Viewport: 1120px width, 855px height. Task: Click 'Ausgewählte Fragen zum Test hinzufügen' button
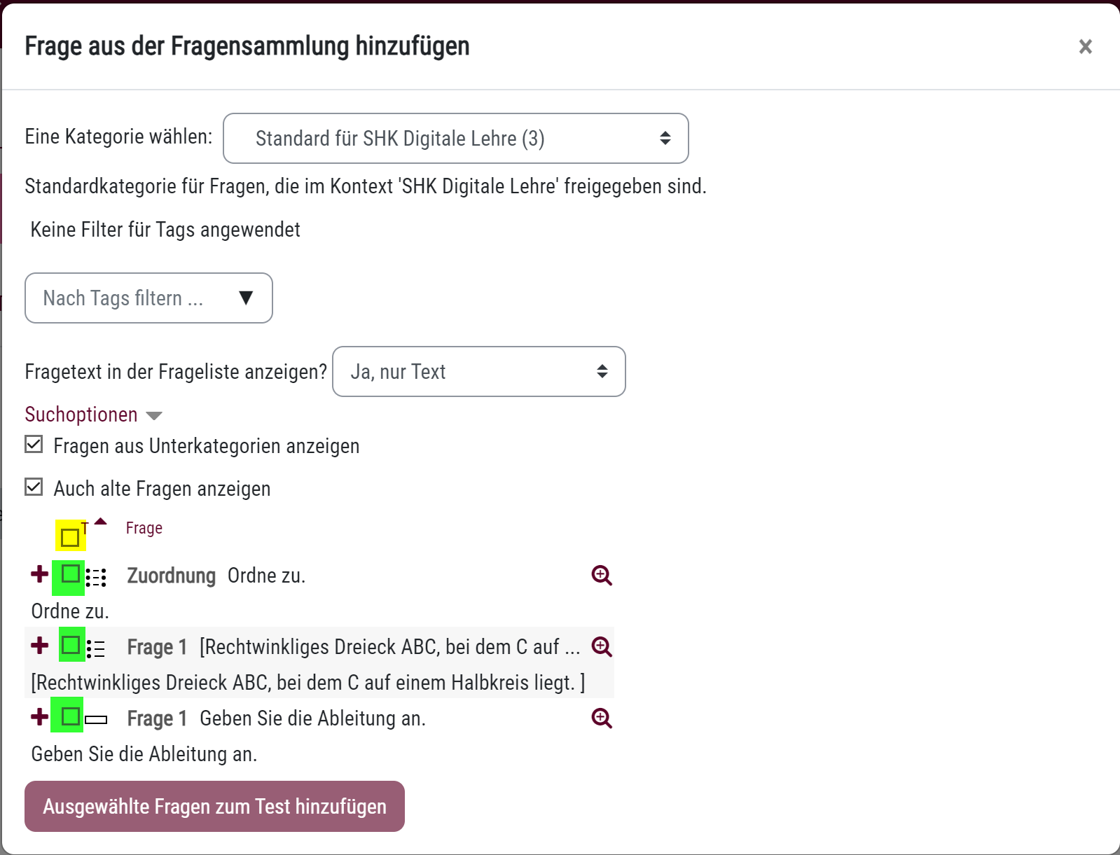(x=214, y=807)
